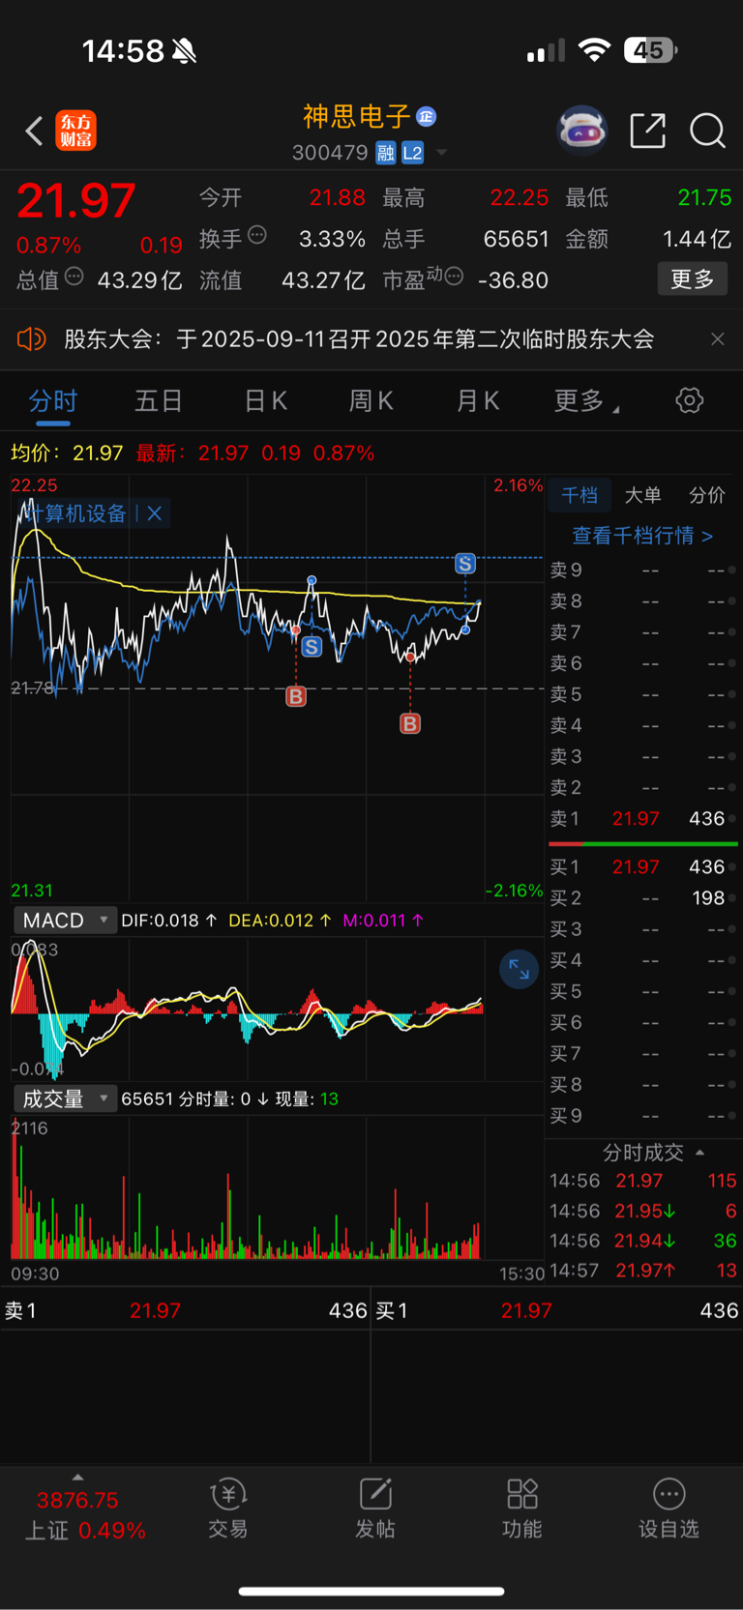The image size is (743, 1610).
Task: Switch to the 周K chart tab
Action: [x=371, y=400]
